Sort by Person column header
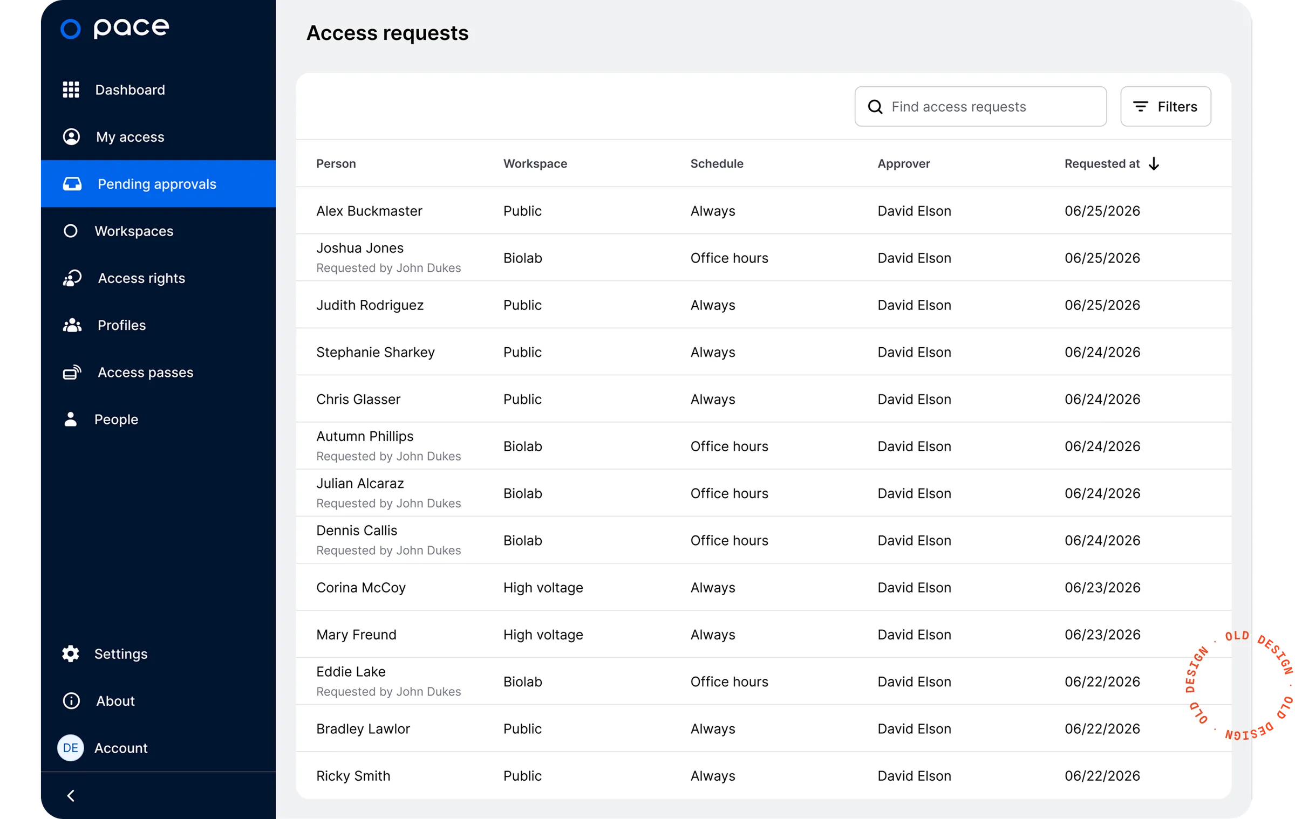Viewport: 1295px width, 819px height. coord(336,163)
